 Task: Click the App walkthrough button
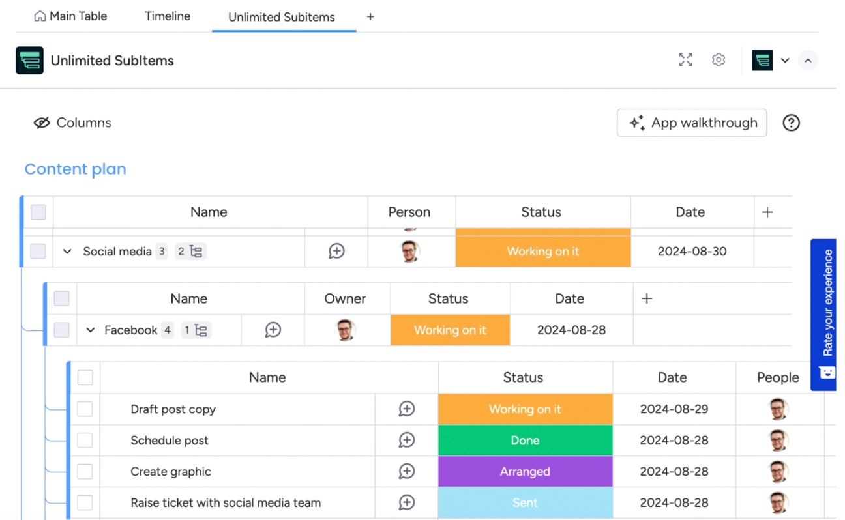pos(691,123)
